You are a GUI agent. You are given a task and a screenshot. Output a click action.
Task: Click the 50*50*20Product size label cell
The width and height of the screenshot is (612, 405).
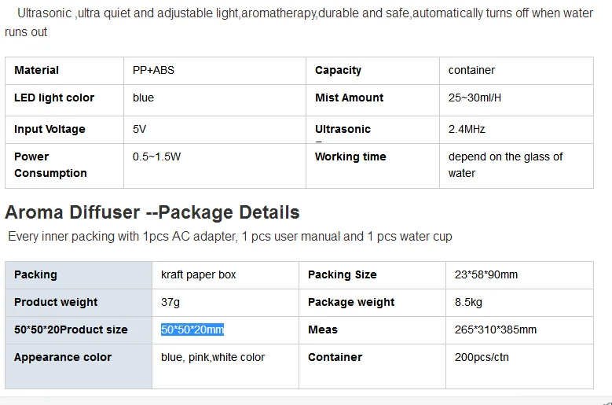point(79,330)
